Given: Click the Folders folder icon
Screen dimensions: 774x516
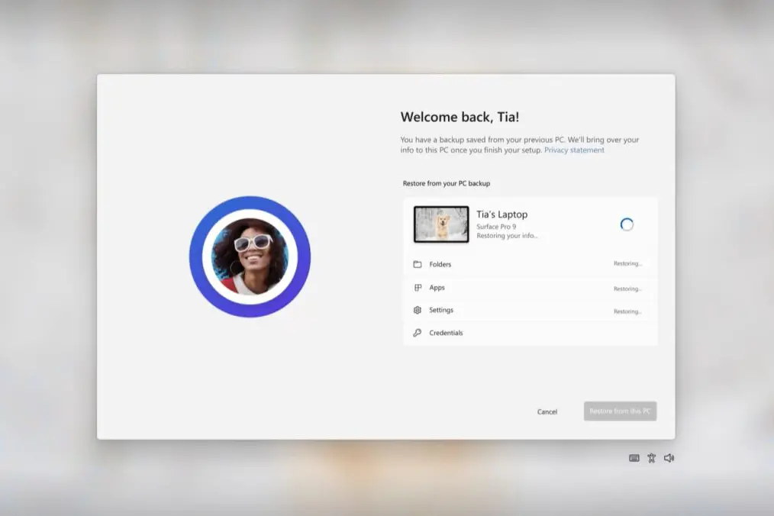Looking at the screenshot, I should point(418,264).
